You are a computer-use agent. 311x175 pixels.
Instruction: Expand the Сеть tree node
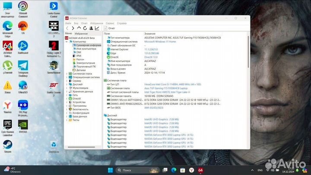[67, 95]
